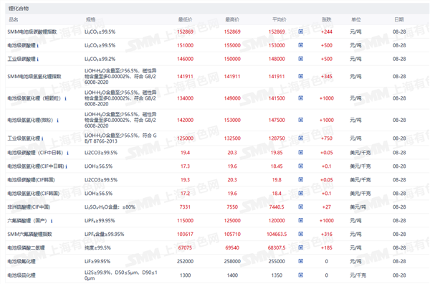Open chart icon in the 147500 average row
This screenshot has height=284, width=430.
300,120
